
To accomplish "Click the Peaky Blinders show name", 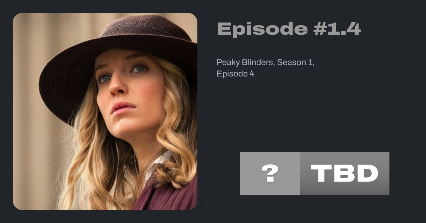I will click(245, 62).
